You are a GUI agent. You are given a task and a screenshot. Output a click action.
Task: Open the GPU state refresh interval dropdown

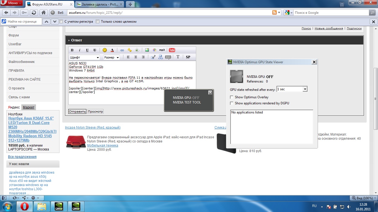coord(292,89)
